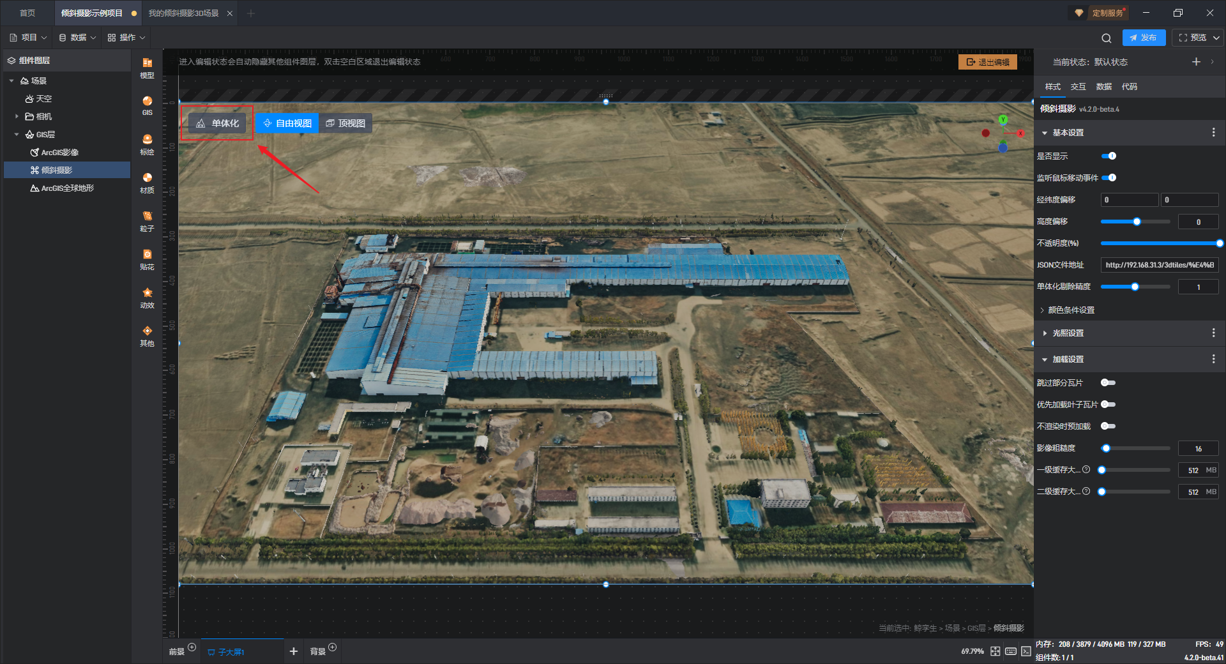Open the 标绘 plotting component category
The width and height of the screenshot is (1226, 664).
pos(147,144)
